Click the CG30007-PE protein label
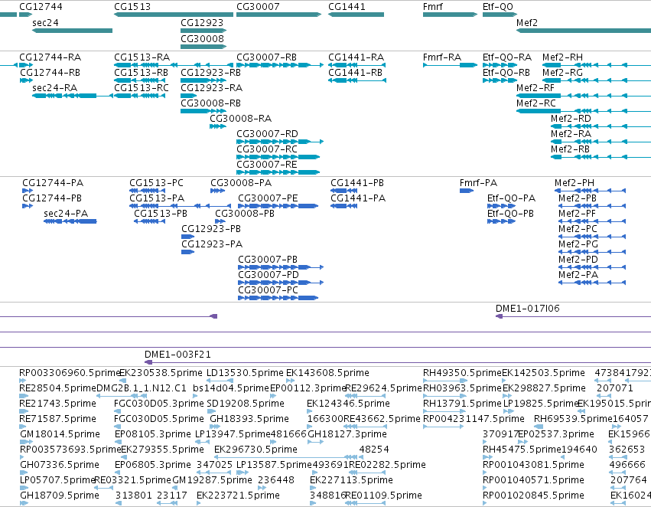This screenshot has width=651, height=507. (x=268, y=198)
